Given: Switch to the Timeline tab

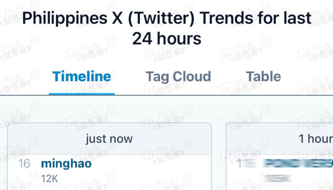Looking at the screenshot, I should pos(82,76).
